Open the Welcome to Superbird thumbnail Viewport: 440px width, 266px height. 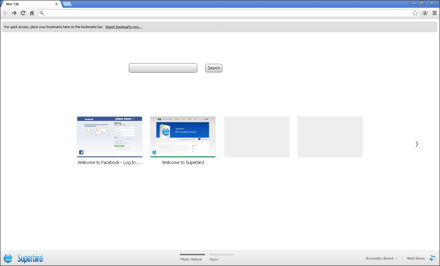pos(183,137)
